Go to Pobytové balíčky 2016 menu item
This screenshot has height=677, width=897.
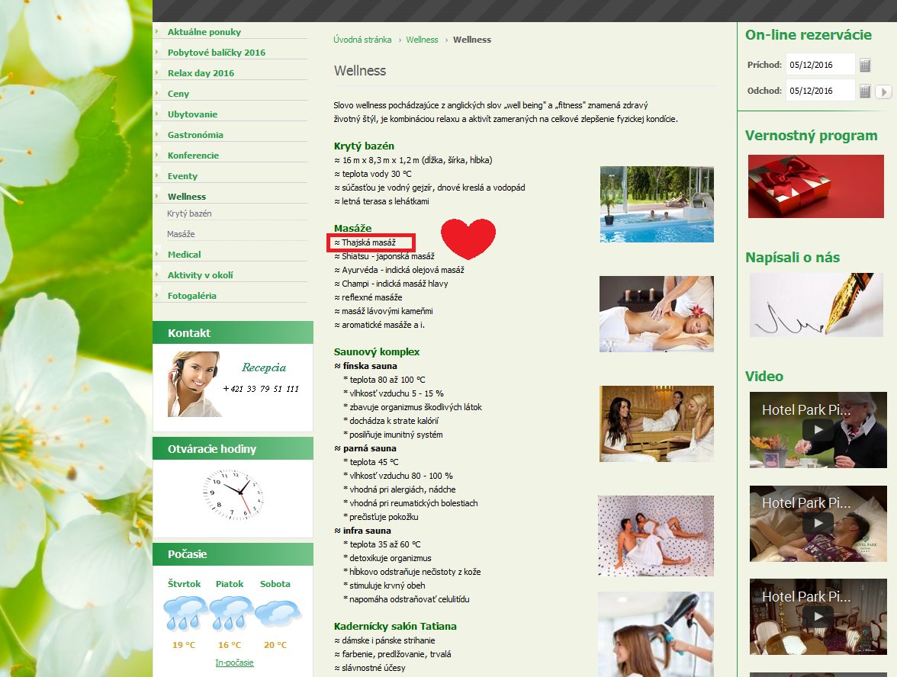click(x=216, y=53)
